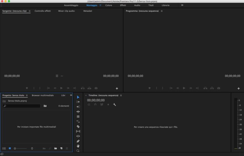
Task: Adjust thumbnail zoom slider in Project panel
Action: pyautogui.click(x=21, y=148)
